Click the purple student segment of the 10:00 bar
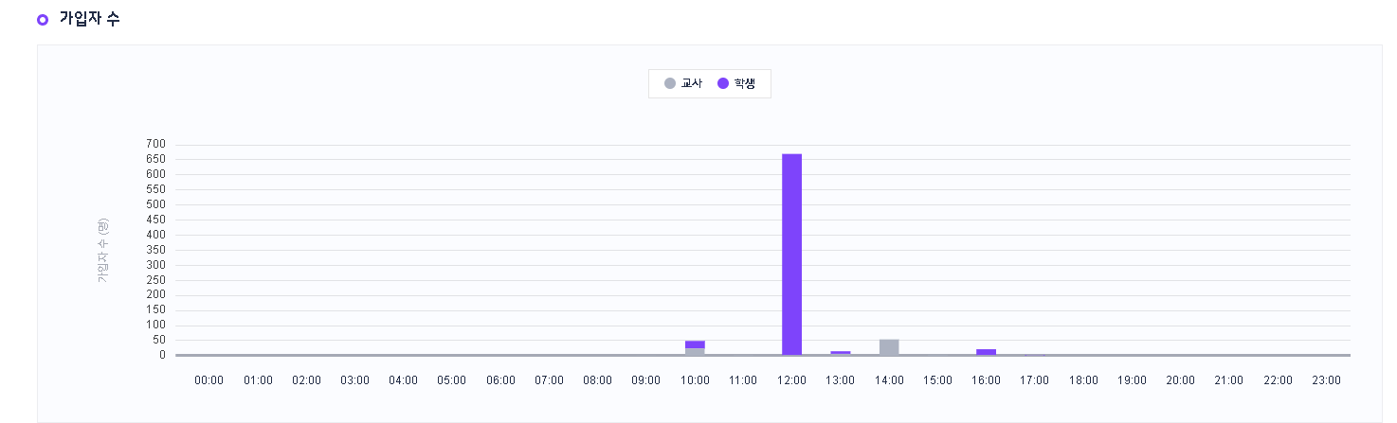The height and width of the screenshot is (423, 1397). tap(695, 344)
